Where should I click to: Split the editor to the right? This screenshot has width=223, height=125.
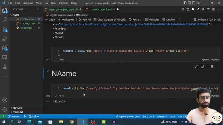[x=214, y=9]
